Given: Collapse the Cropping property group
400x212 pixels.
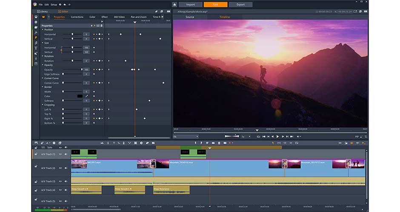Looking at the screenshot, I should coord(43,105).
